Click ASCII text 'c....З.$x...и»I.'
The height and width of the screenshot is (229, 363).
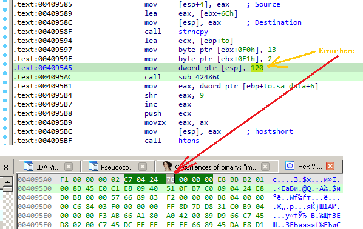tap(307, 179)
